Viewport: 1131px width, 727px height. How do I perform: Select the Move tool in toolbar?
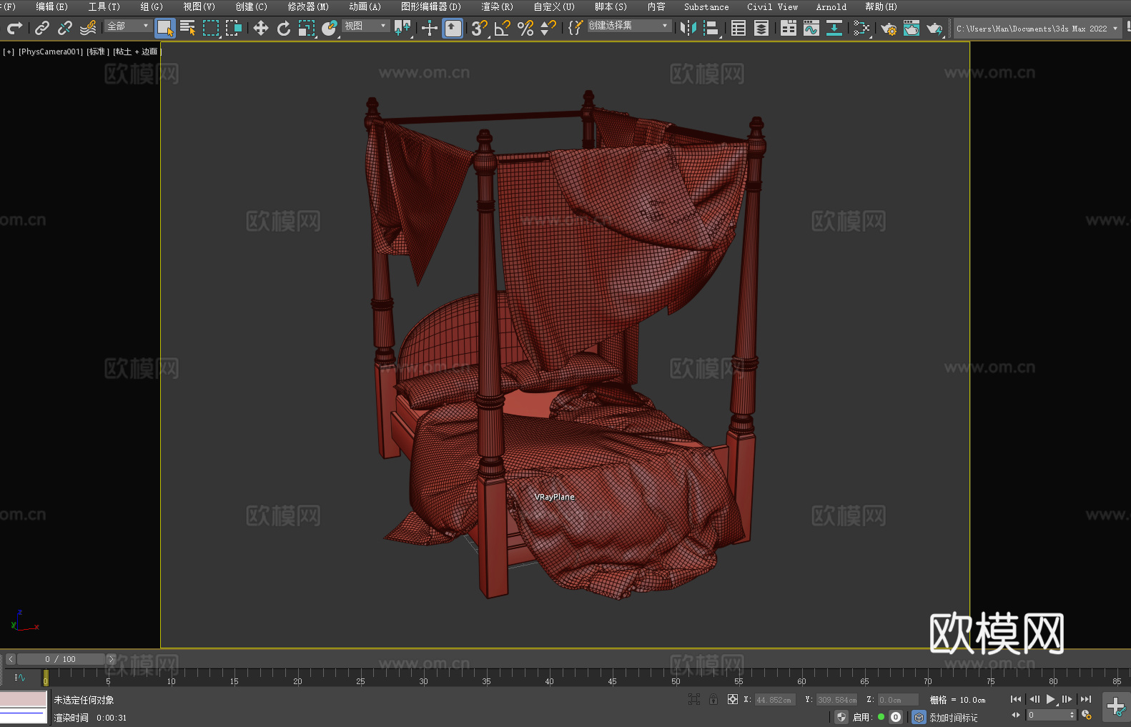point(261,28)
